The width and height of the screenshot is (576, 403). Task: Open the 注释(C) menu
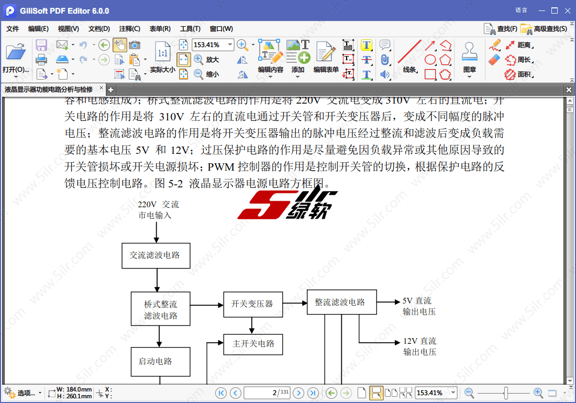pyautogui.click(x=129, y=29)
